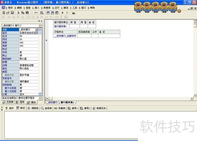Close the bottom output panel with small X
This screenshot has width=197, height=141.
click(x=2, y=107)
